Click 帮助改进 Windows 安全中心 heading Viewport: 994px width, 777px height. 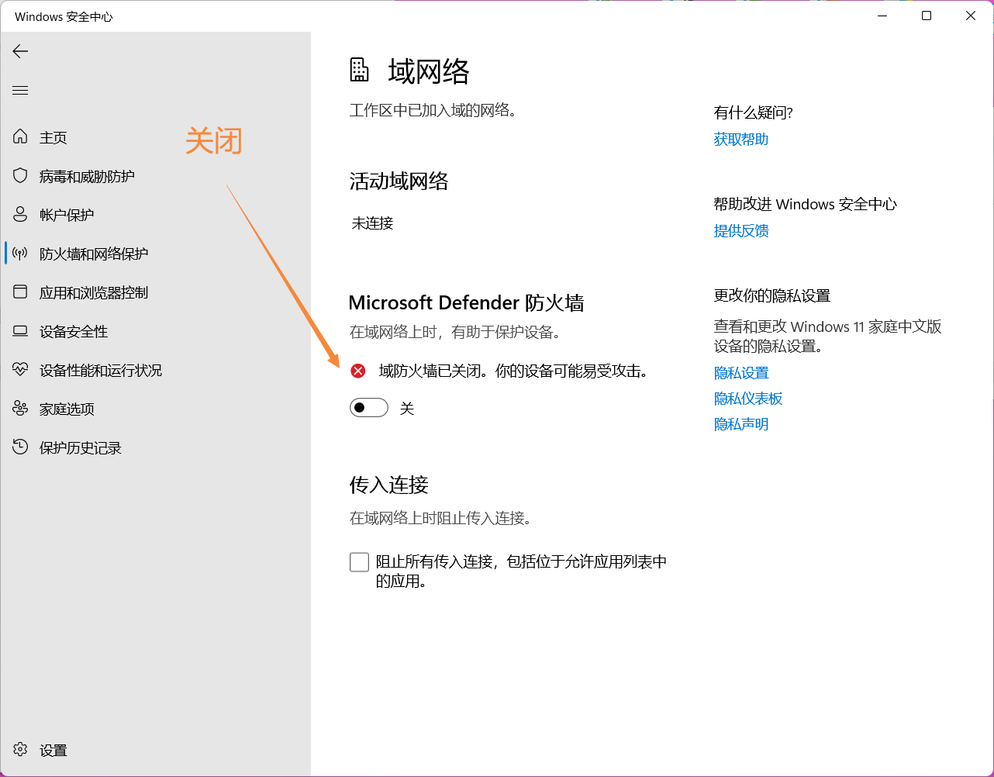click(x=806, y=204)
